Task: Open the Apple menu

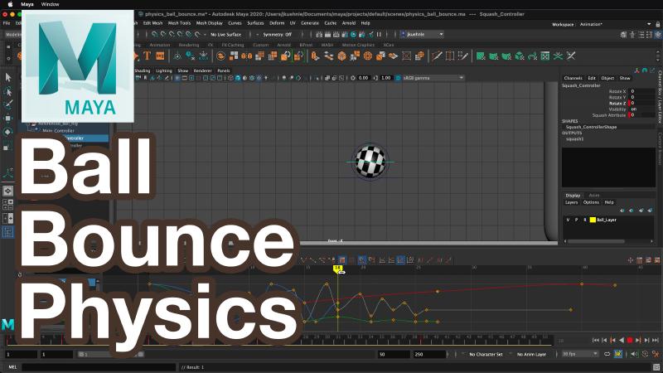Action: tap(10, 4)
